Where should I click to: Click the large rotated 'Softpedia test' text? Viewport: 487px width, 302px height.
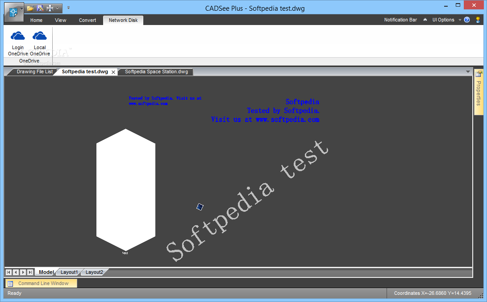coord(247,201)
